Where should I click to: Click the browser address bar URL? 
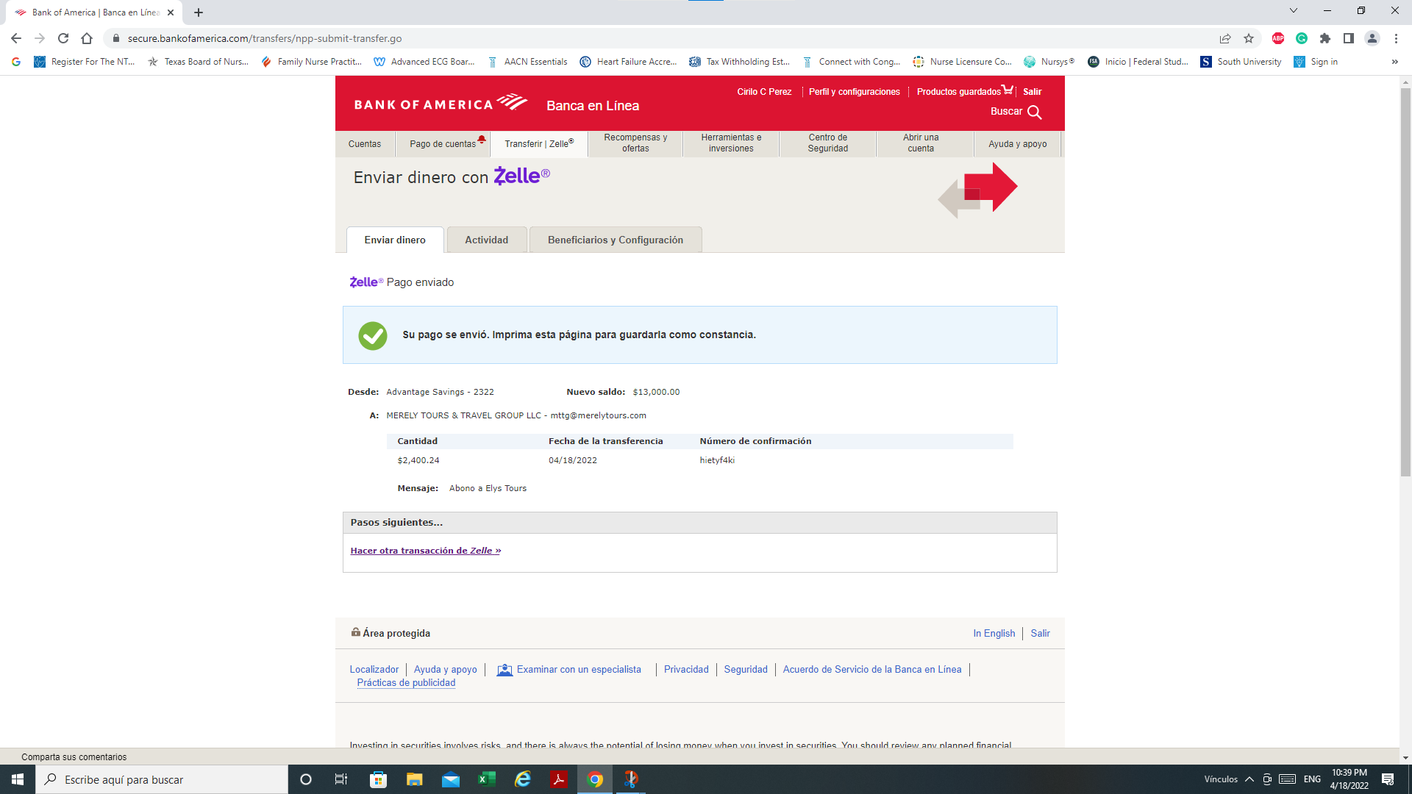point(265,38)
